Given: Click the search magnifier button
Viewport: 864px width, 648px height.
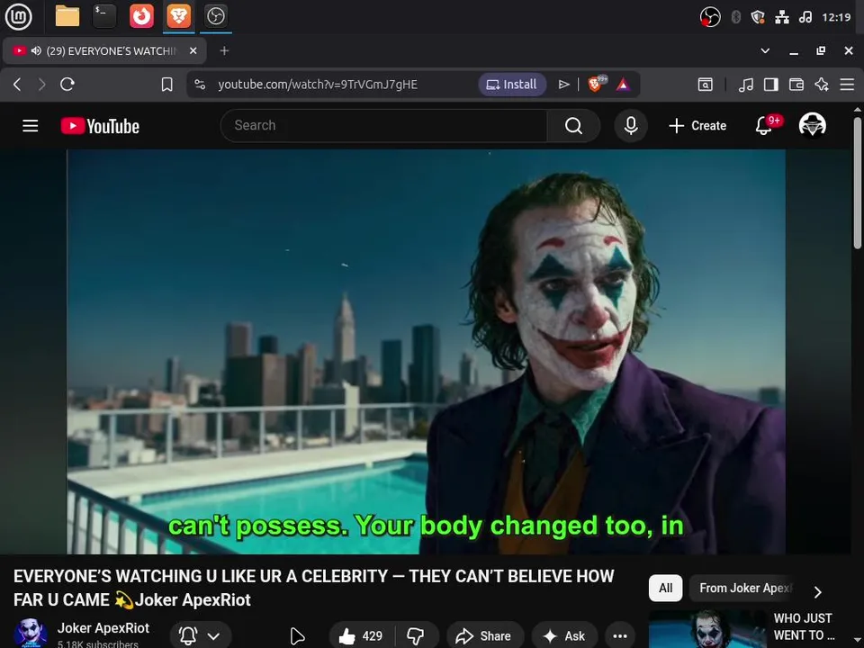Looking at the screenshot, I should pos(573,126).
